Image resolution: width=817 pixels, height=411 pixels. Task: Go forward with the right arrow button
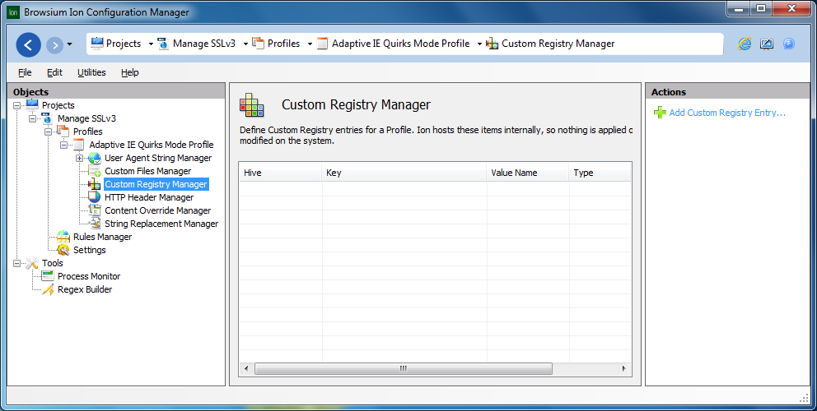pyautogui.click(x=54, y=45)
